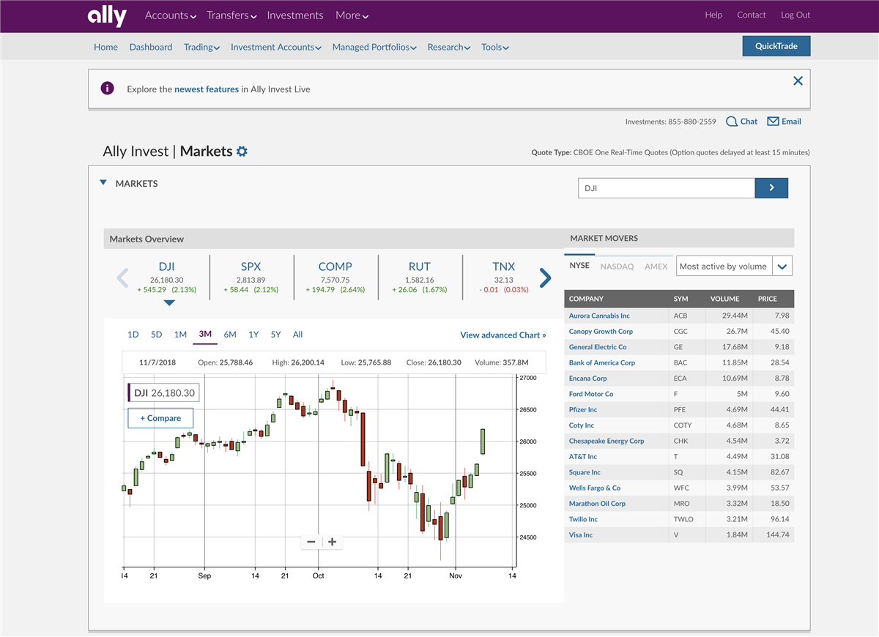Click the VOLUME column header

[x=724, y=299]
